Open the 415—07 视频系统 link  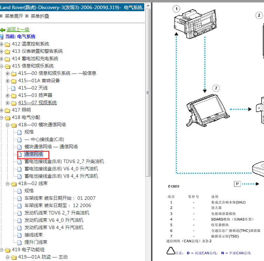point(37,103)
